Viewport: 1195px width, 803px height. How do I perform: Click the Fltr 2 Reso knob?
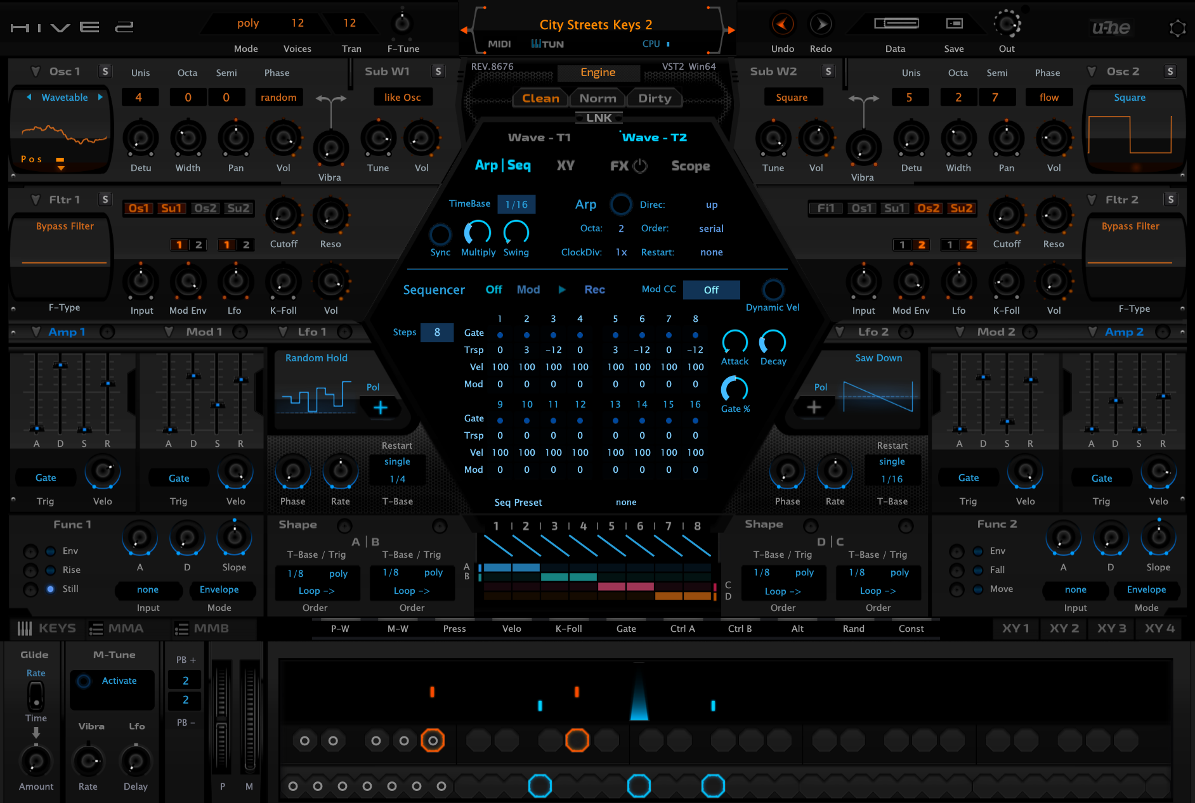click(x=1054, y=215)
